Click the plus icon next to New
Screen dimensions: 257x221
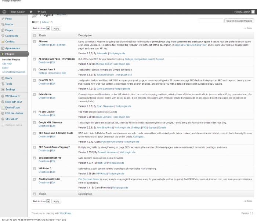39,12
